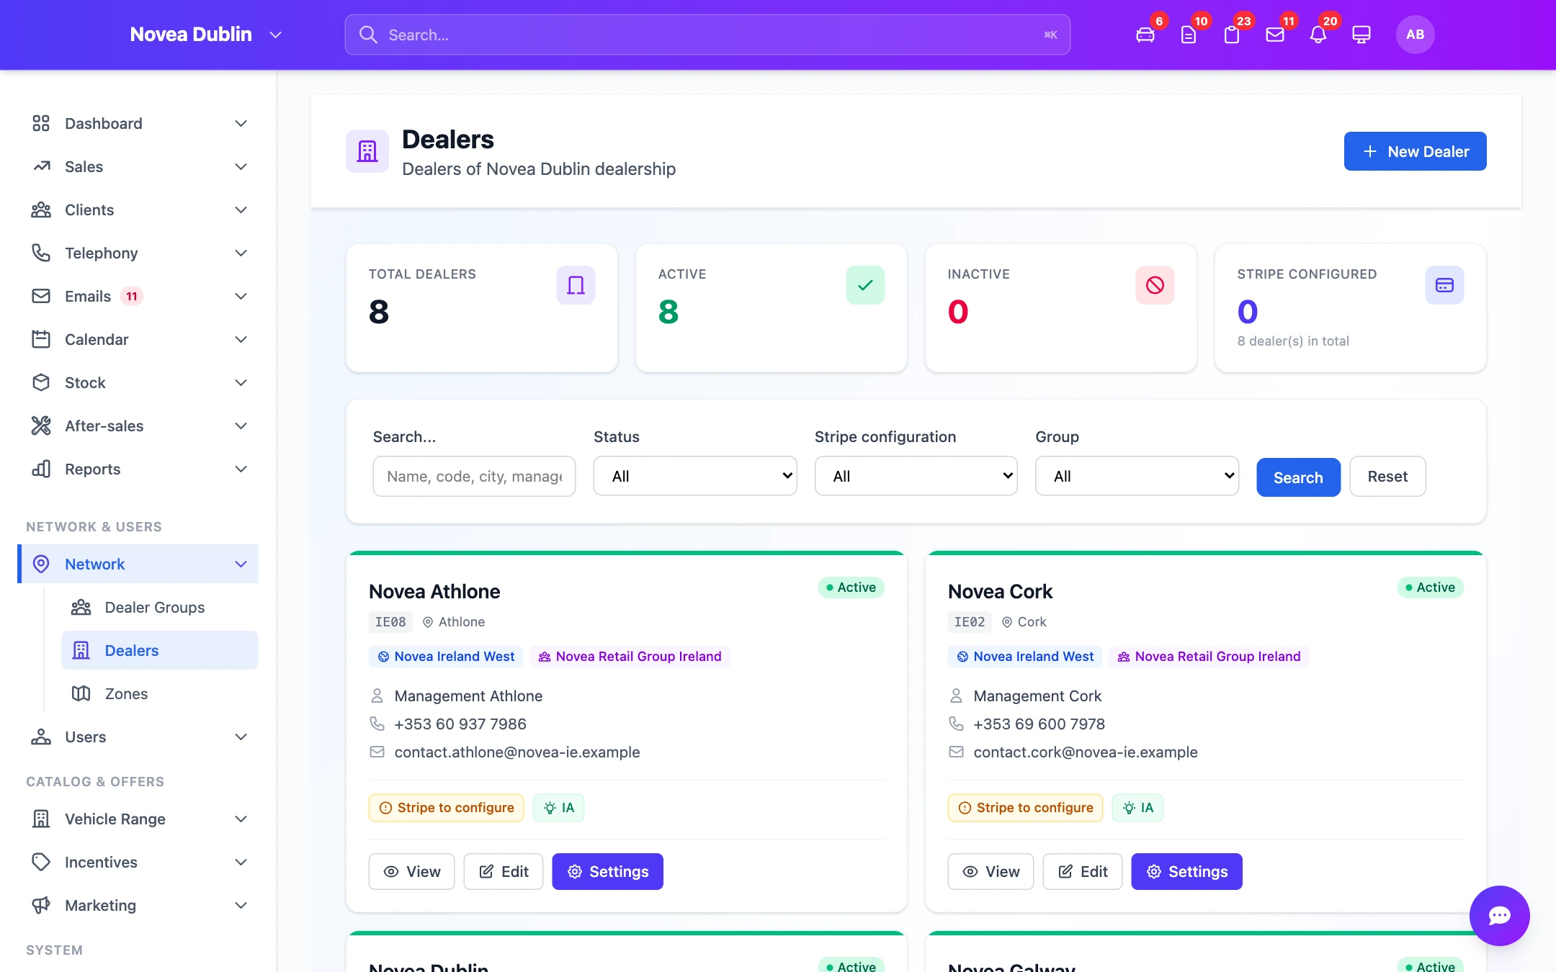Click the red Inactive prohibited icon
1556x972 pixels.
click(x=1155, y=285)
